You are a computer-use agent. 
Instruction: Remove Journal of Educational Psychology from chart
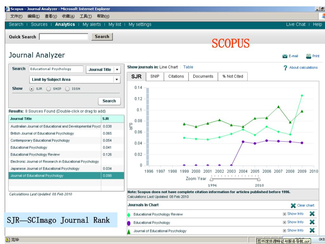(312, 230)
